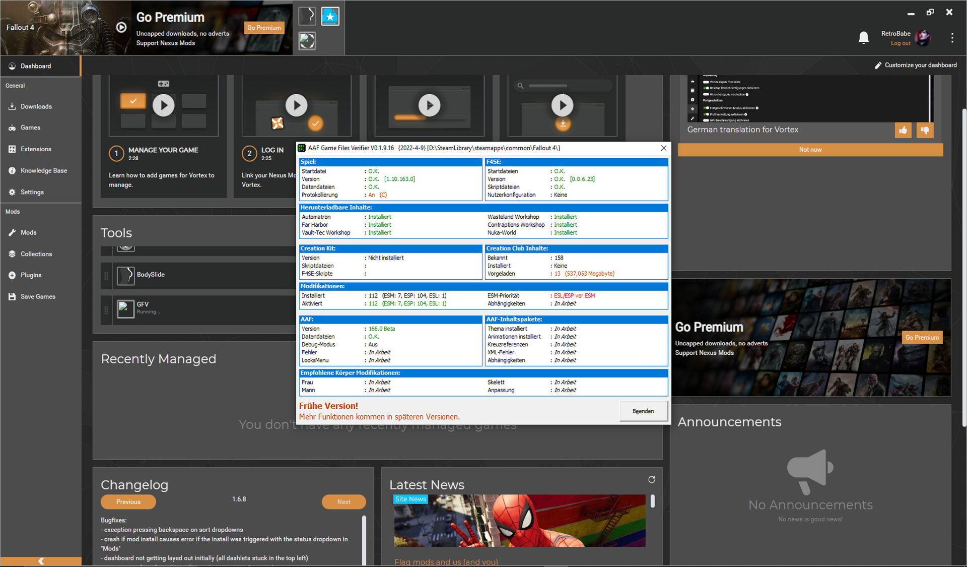This screenshot has width=967, height=567.
Task: Give thumbs up to German translation
Action: 903,130
